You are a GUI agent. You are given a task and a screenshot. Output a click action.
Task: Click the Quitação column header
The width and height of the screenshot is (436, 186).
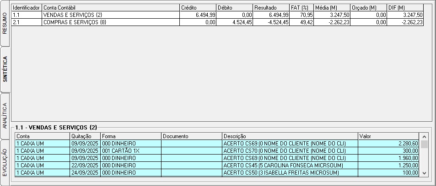pos(85,136)
